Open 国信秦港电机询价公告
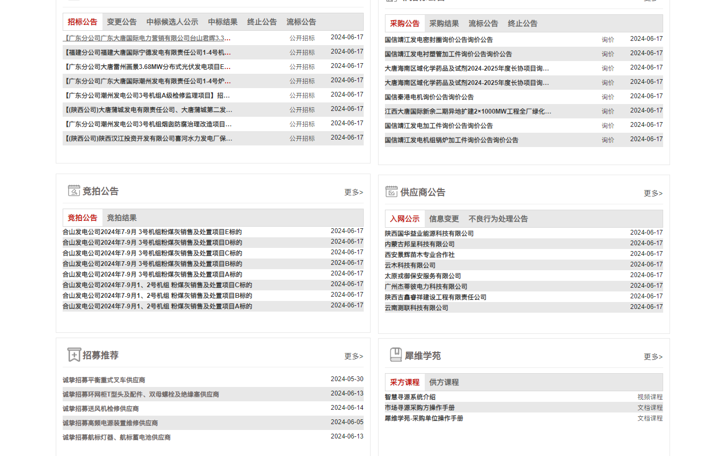 click(430, 97)
